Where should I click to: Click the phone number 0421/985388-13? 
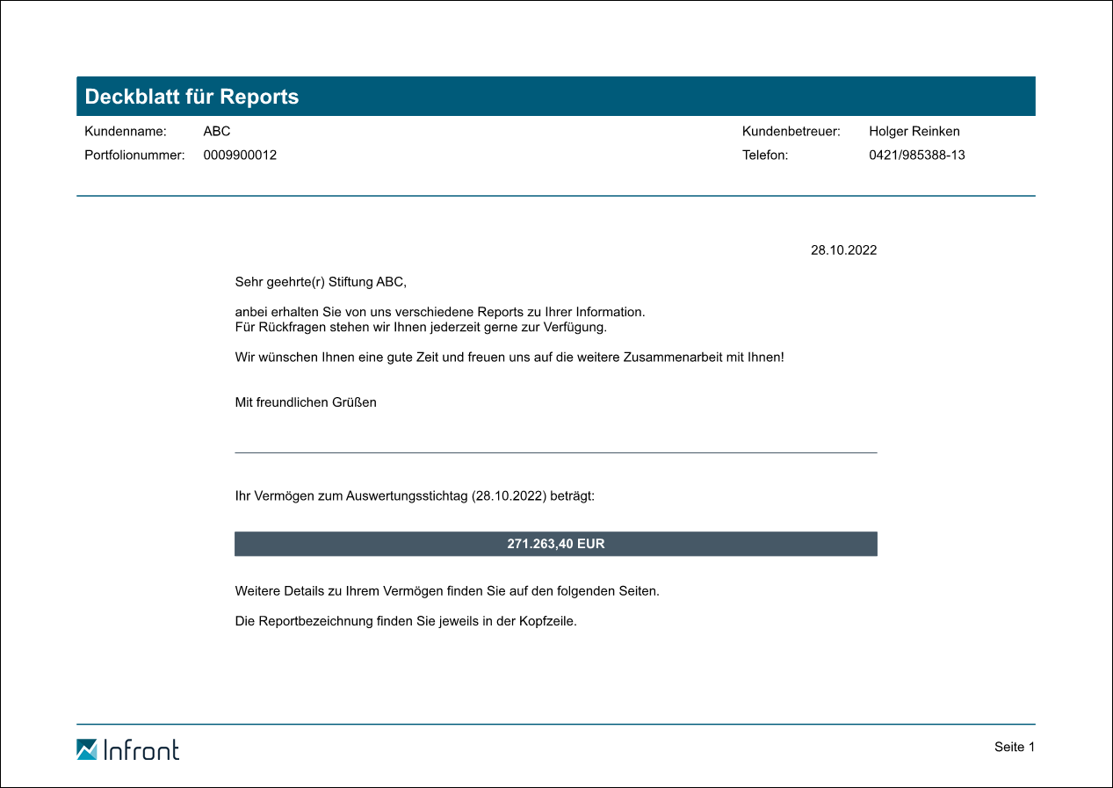(916, 155)
